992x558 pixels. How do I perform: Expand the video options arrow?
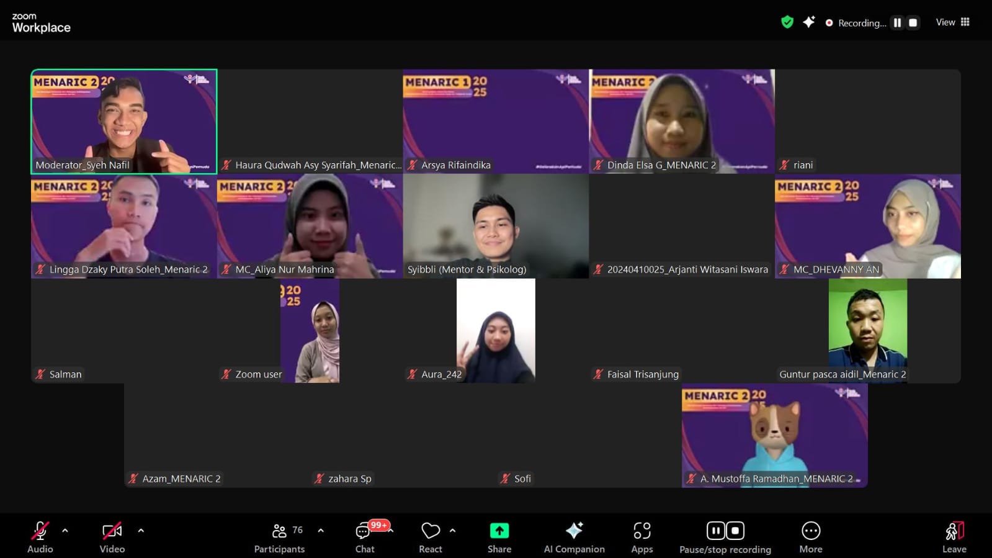(x=141, y=531)
